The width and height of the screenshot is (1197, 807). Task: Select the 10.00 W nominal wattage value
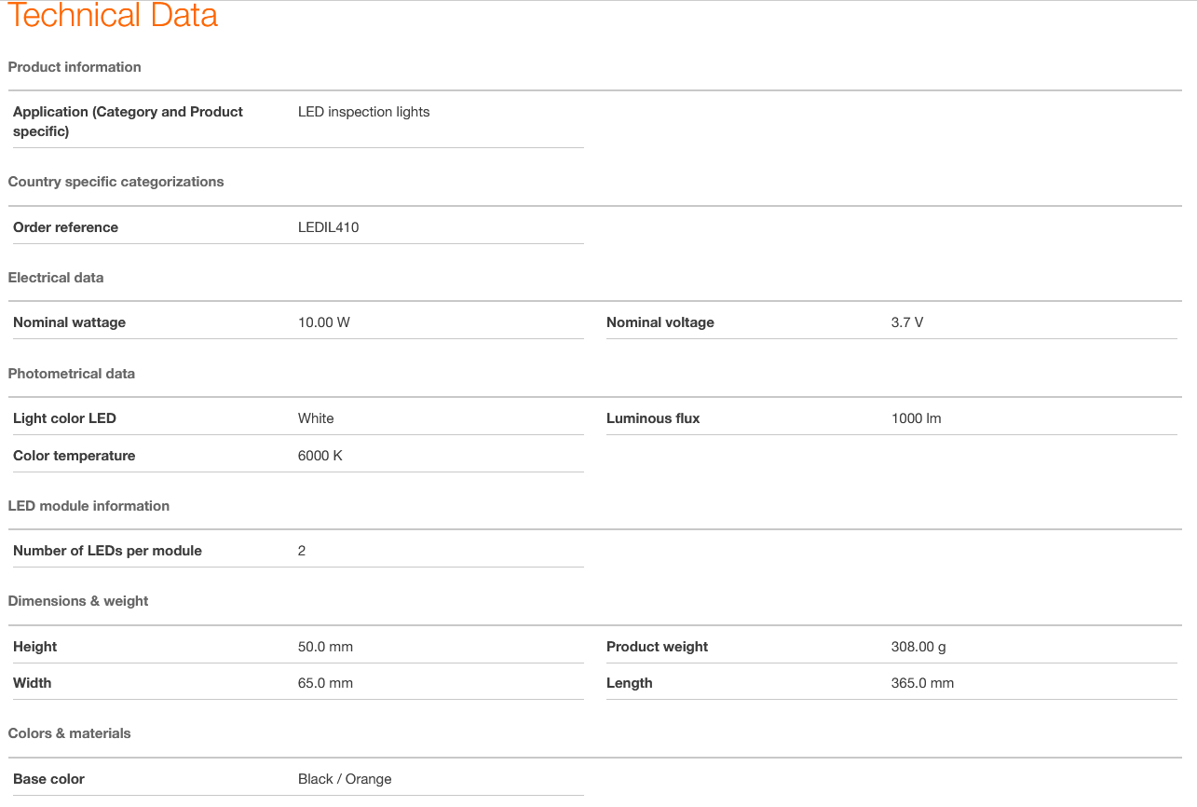tap(324, 322)
